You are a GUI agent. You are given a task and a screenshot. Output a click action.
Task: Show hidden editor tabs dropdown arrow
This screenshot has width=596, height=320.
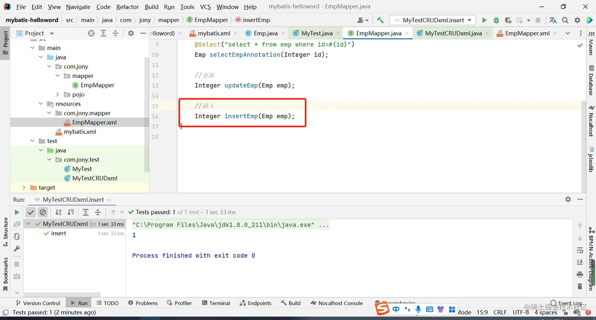(x=568, y=33)
